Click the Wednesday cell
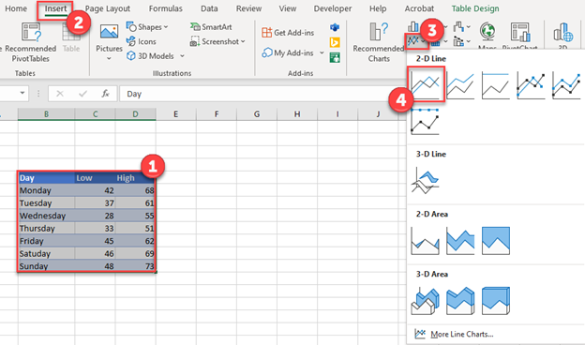 (x=46, y=216)
